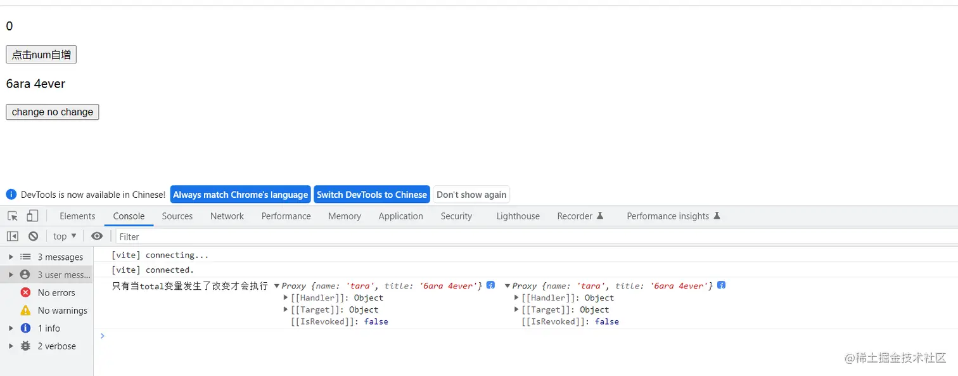The height and width of the screenshot is (376, 958).
Task: Click [[IsRevoked]]: false in second Proxy
Action: [x=570, y=321]
